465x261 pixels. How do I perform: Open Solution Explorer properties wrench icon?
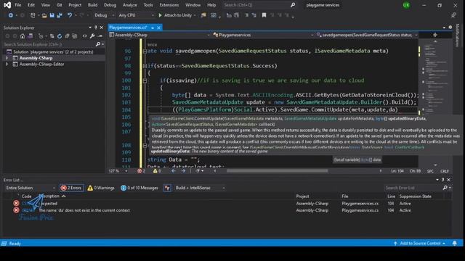click(x=92, y=36)
